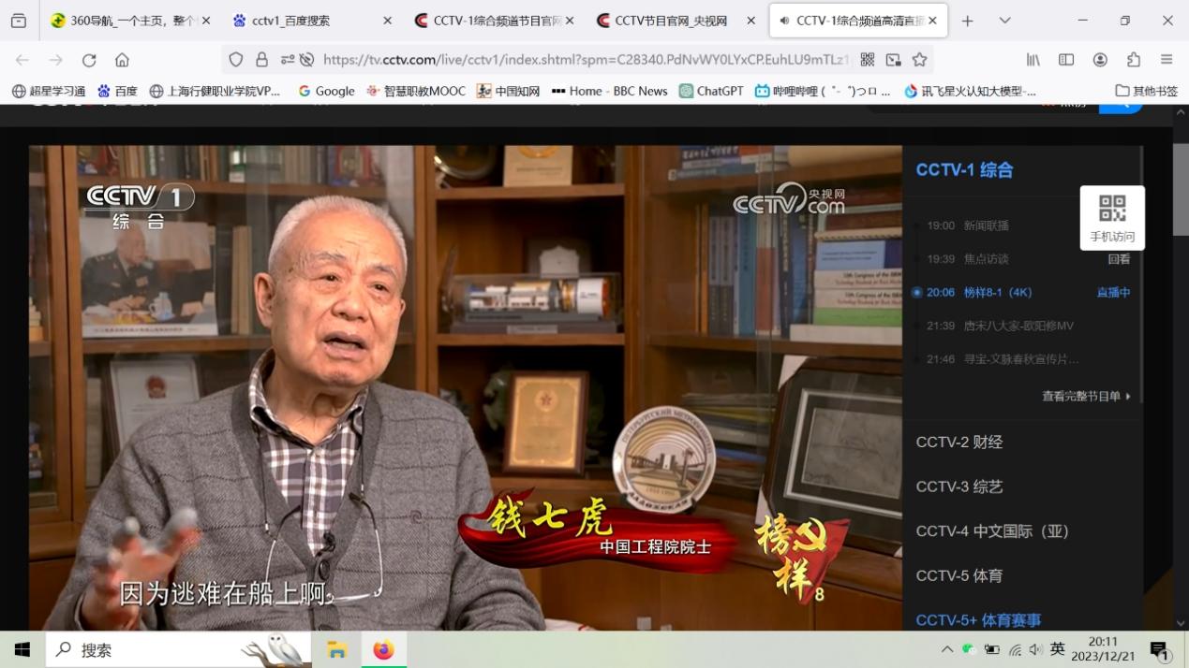The width and height of the screenshot is (1189, 668).
Task: Click the picture-in-picture icon in the address bar
Action: pos(894,60)
